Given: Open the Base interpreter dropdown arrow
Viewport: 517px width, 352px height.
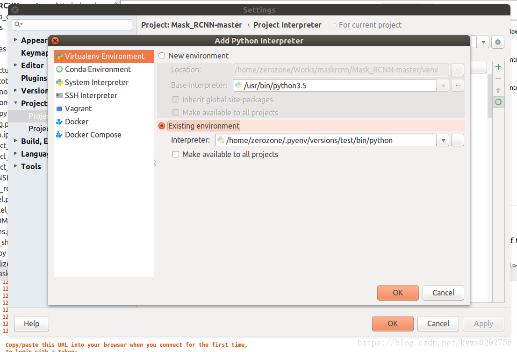Looking at the screenshot, I should point(443,86).
